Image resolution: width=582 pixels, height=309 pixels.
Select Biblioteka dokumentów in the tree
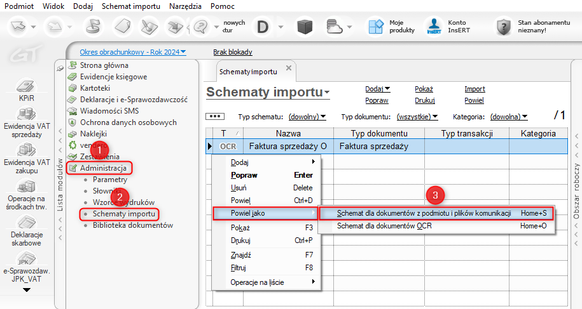point(132,225)
